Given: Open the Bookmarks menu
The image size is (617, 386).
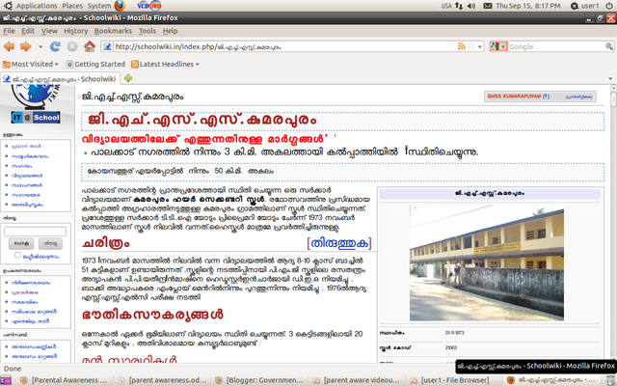Looking at the screenshot, I should [114, 31].
